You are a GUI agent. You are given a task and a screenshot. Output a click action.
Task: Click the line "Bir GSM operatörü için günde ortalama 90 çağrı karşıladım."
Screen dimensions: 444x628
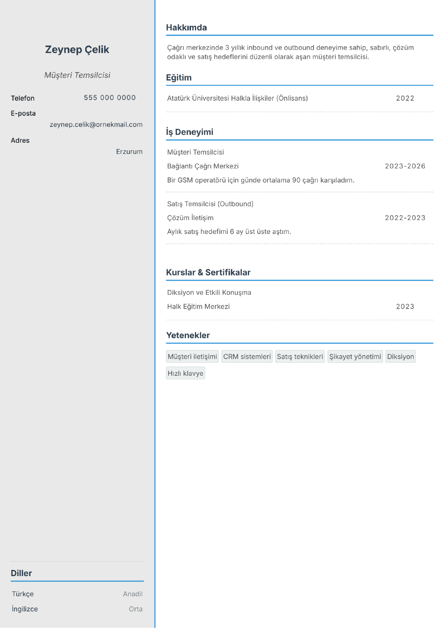(x=261, y=180)
